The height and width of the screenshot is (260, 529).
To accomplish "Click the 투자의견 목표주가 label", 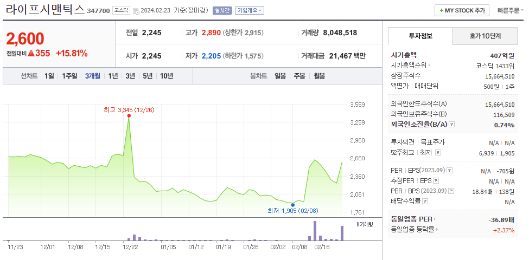I will pyautogui.click(x=418, y=142).
